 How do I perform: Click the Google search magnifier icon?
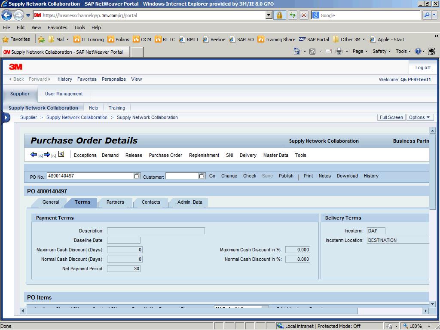point(427,15)
